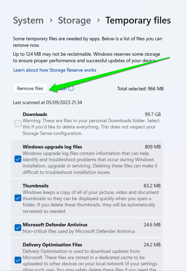Uncheck Delivery Optimisation Files checkbox

click(x=18, y=260)
